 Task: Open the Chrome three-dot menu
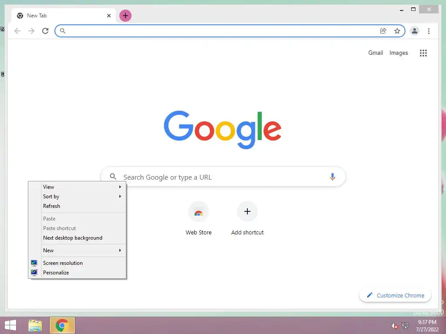click(x=429, y=31)
